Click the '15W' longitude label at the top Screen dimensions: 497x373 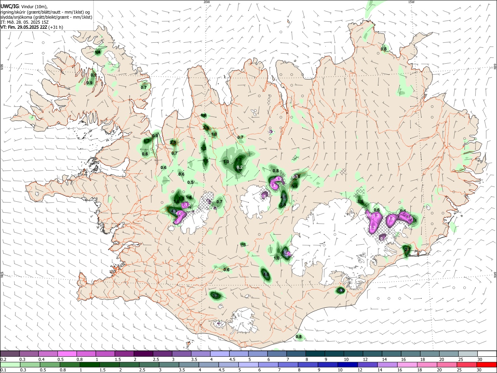[411, 2]
